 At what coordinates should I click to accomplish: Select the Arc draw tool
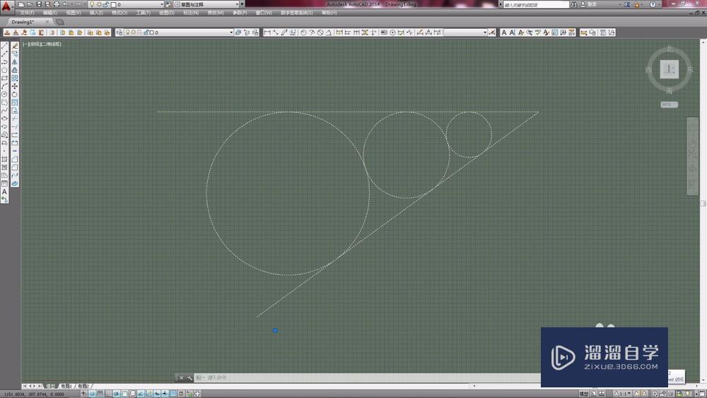(x=4, y=86)
